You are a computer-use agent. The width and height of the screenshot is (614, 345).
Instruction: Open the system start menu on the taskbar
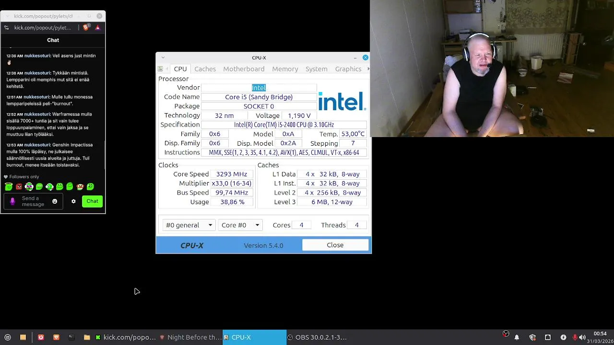(x=7, y=337)
